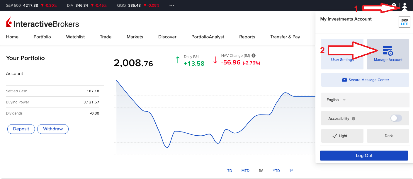Click the S&P 500 ticker quote
Image resolution: width=413 pixels, height=179 pixels.
[x=31, y=5]
